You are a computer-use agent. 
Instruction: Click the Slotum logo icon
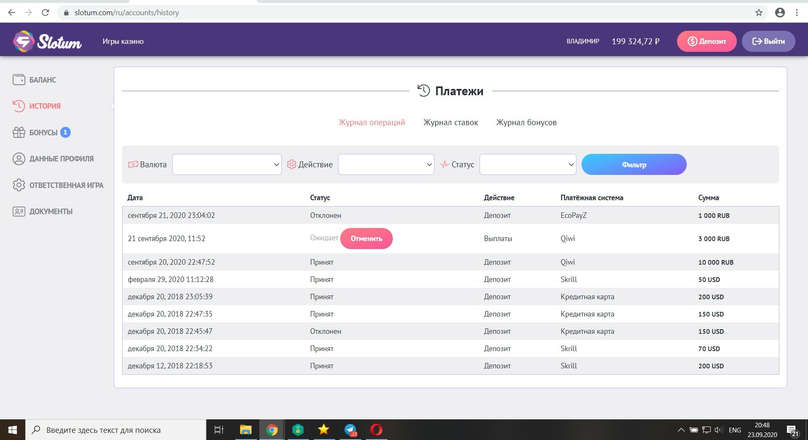tap(24, 41)
